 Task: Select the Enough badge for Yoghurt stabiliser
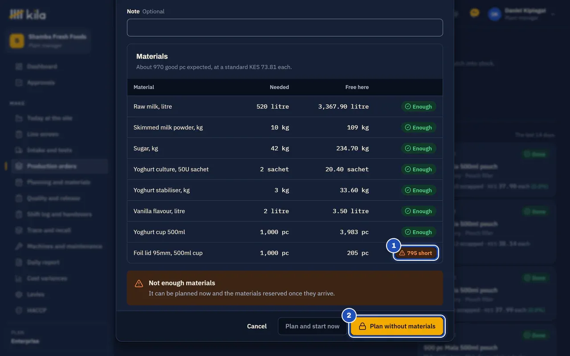tap(419, 190)
